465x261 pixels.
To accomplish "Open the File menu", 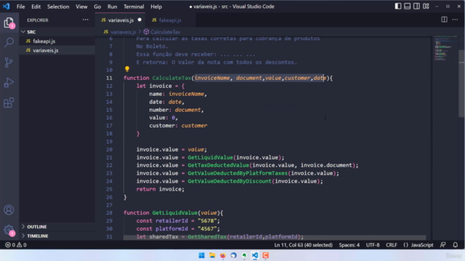I will (21, 7).
